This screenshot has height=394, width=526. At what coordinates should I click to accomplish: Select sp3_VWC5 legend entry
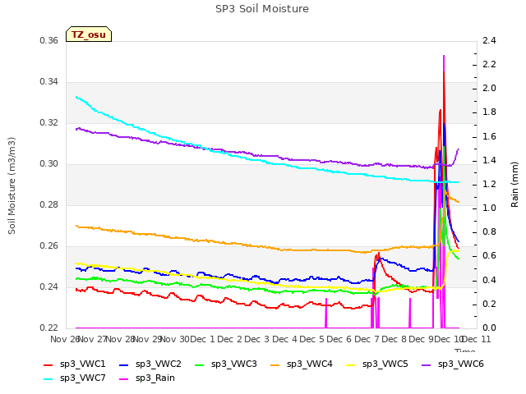pyautogui.click(x=377, y=364)
